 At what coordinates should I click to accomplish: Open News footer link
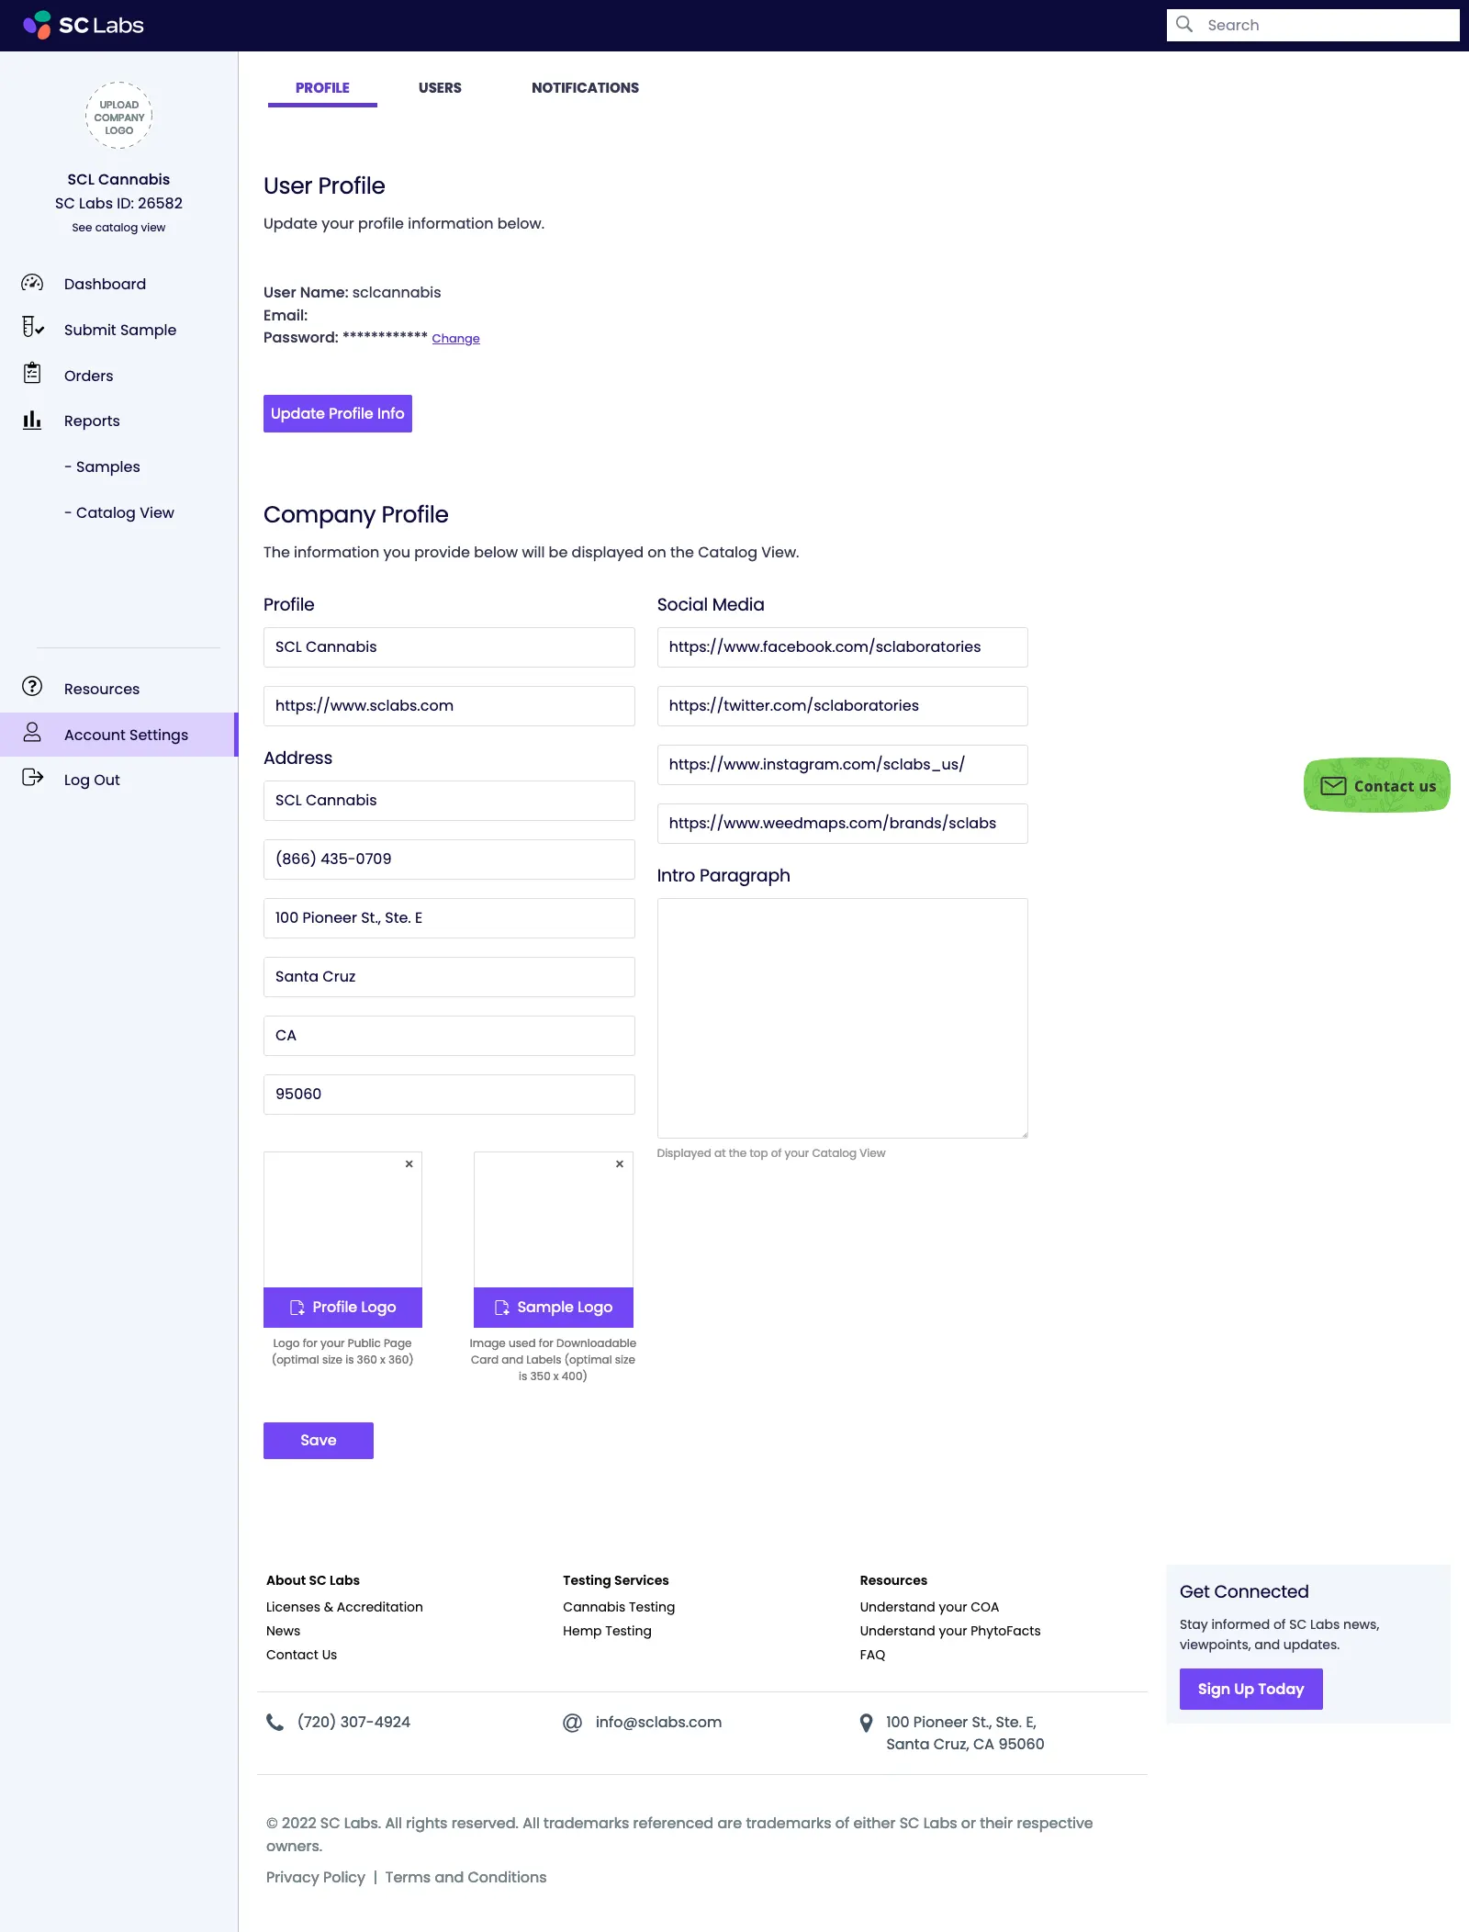pyautogui.click(x=283, y=1631)
